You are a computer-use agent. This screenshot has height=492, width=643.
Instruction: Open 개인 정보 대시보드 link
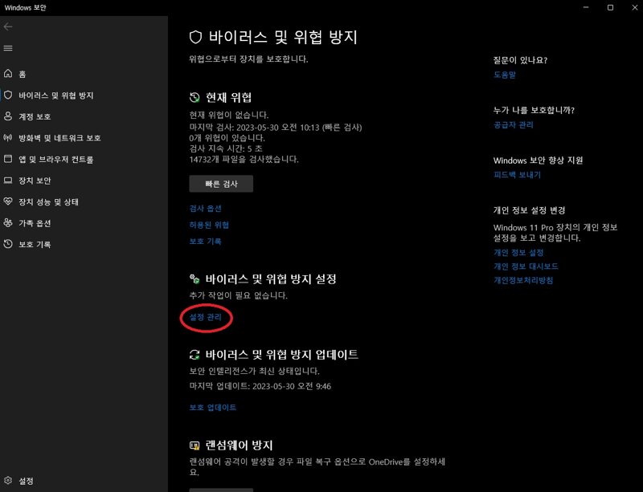pos(526,266)
